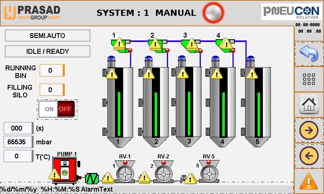324x194 pixels.
Task: Click the mbar pressure value 65535
Action: click(17, 142)
